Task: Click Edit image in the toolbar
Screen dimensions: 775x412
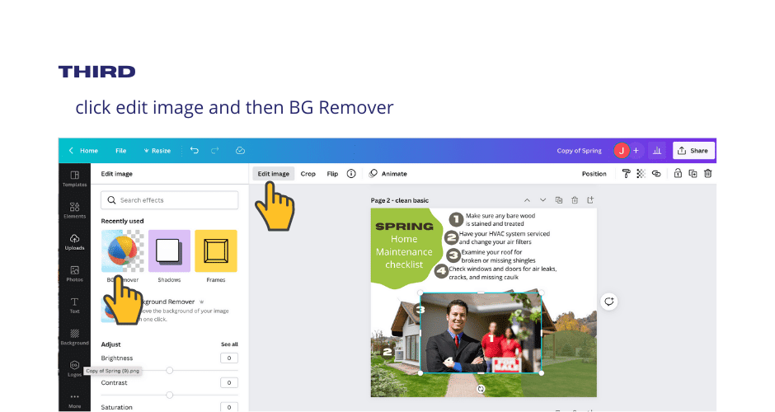Action: click(274, 174)
